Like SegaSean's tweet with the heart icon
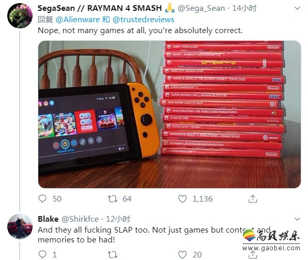Image resolution: width=308 pixels, height=260 pixels. click(182, 199)
